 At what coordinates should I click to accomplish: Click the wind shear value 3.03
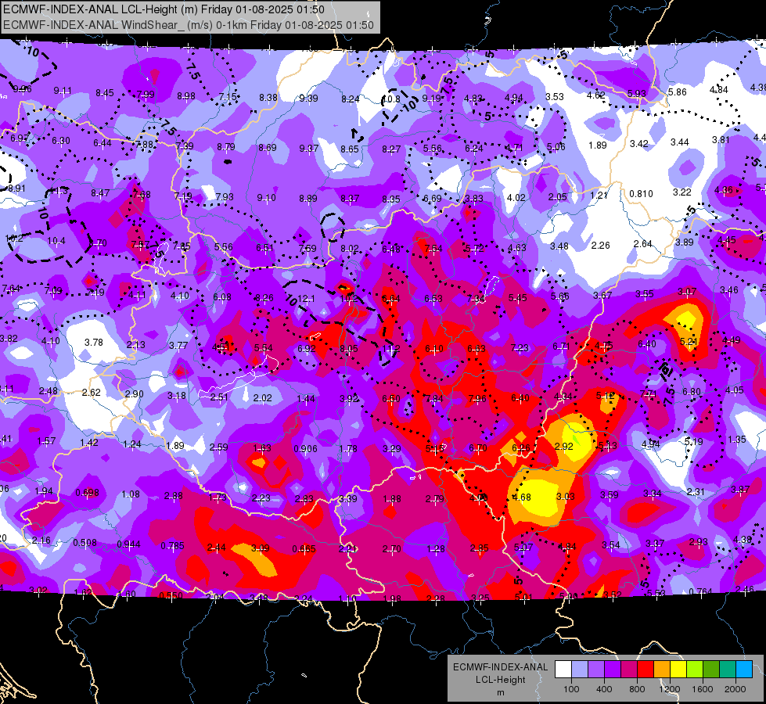(x=565, y=497)
